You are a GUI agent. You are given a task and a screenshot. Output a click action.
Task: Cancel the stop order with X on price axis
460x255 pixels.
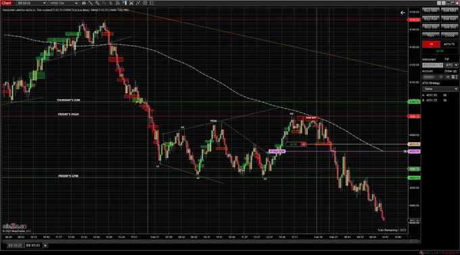(x=405, y=152)
